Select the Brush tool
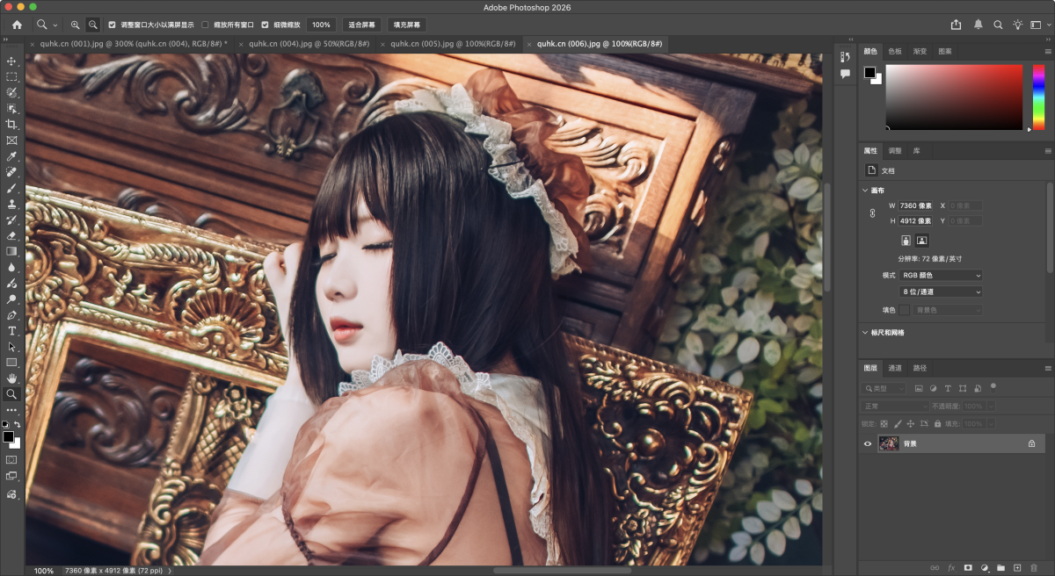The image size is (1055, 576). tap(12, 188)
